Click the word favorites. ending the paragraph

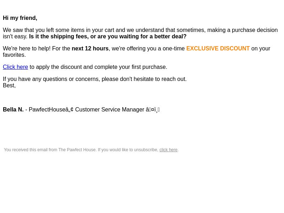tap(14, 55)
